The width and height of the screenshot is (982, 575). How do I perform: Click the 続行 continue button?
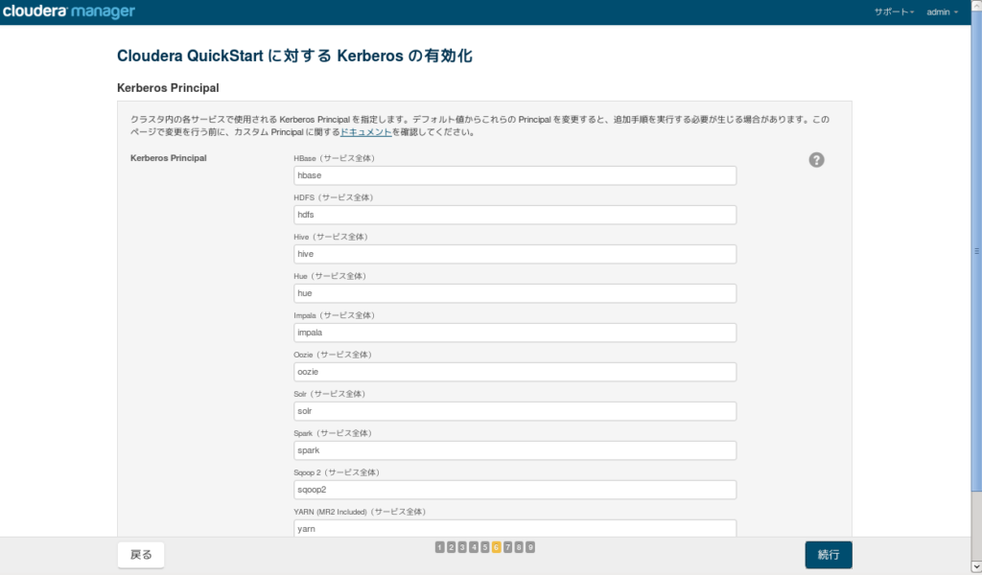tap(829, 555)
